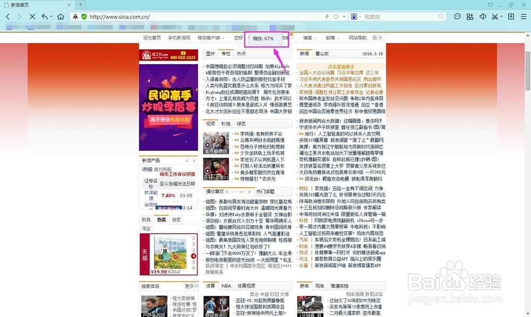This screenshot has width=531, height=317.
Task: Stop page loading with the X icon
Action: [32, 16]
